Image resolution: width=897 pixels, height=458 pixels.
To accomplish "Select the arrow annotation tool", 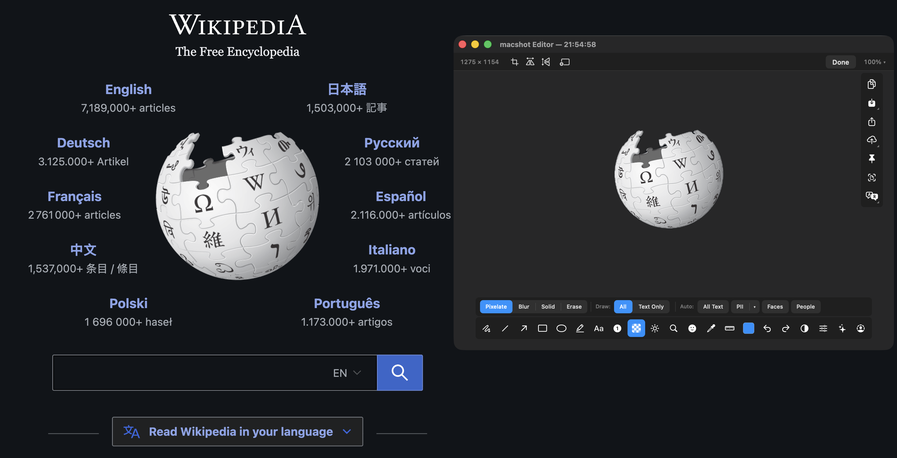I will (x=524, y=328).
